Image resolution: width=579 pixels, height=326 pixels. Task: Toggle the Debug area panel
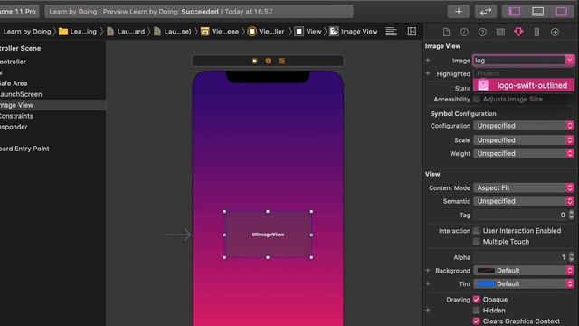click(x=537, y=12)
